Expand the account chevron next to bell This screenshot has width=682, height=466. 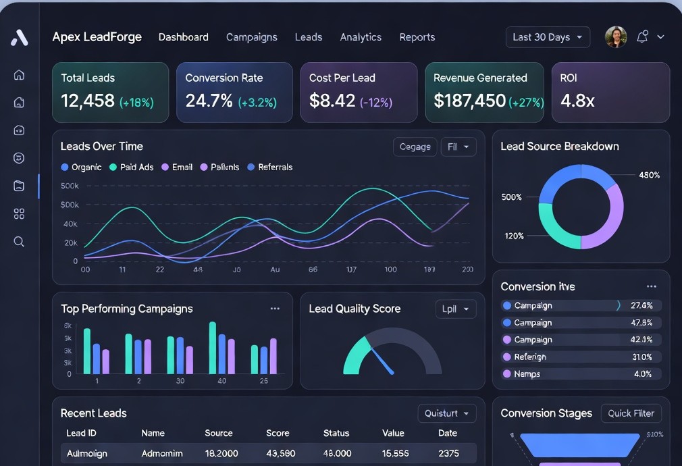(660, 37)
